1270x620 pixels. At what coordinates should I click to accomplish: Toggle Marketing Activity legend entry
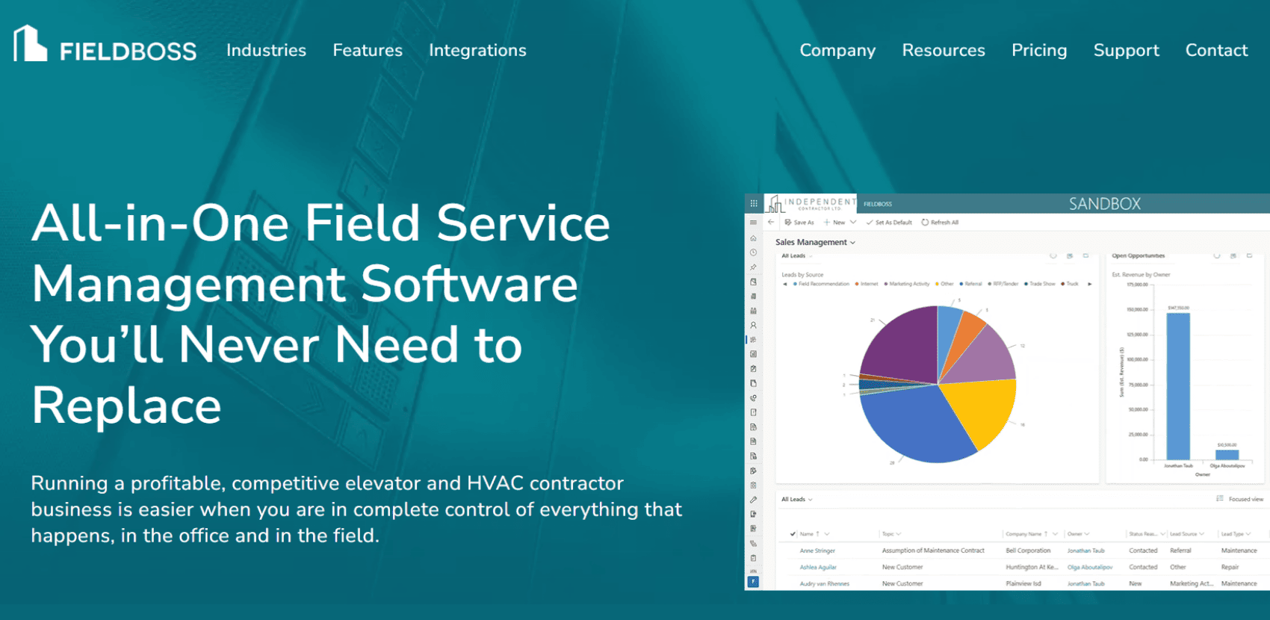(907, 284)
